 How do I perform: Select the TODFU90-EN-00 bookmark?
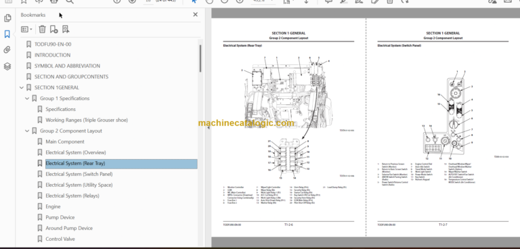click(x=53, y=44)
